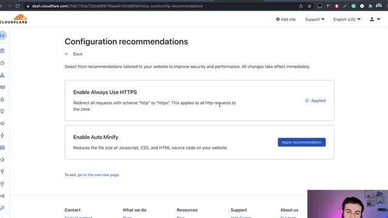Click the eyedropper extension icon
388x218 pixels.
pyautogui.click(x=345, y=6)
